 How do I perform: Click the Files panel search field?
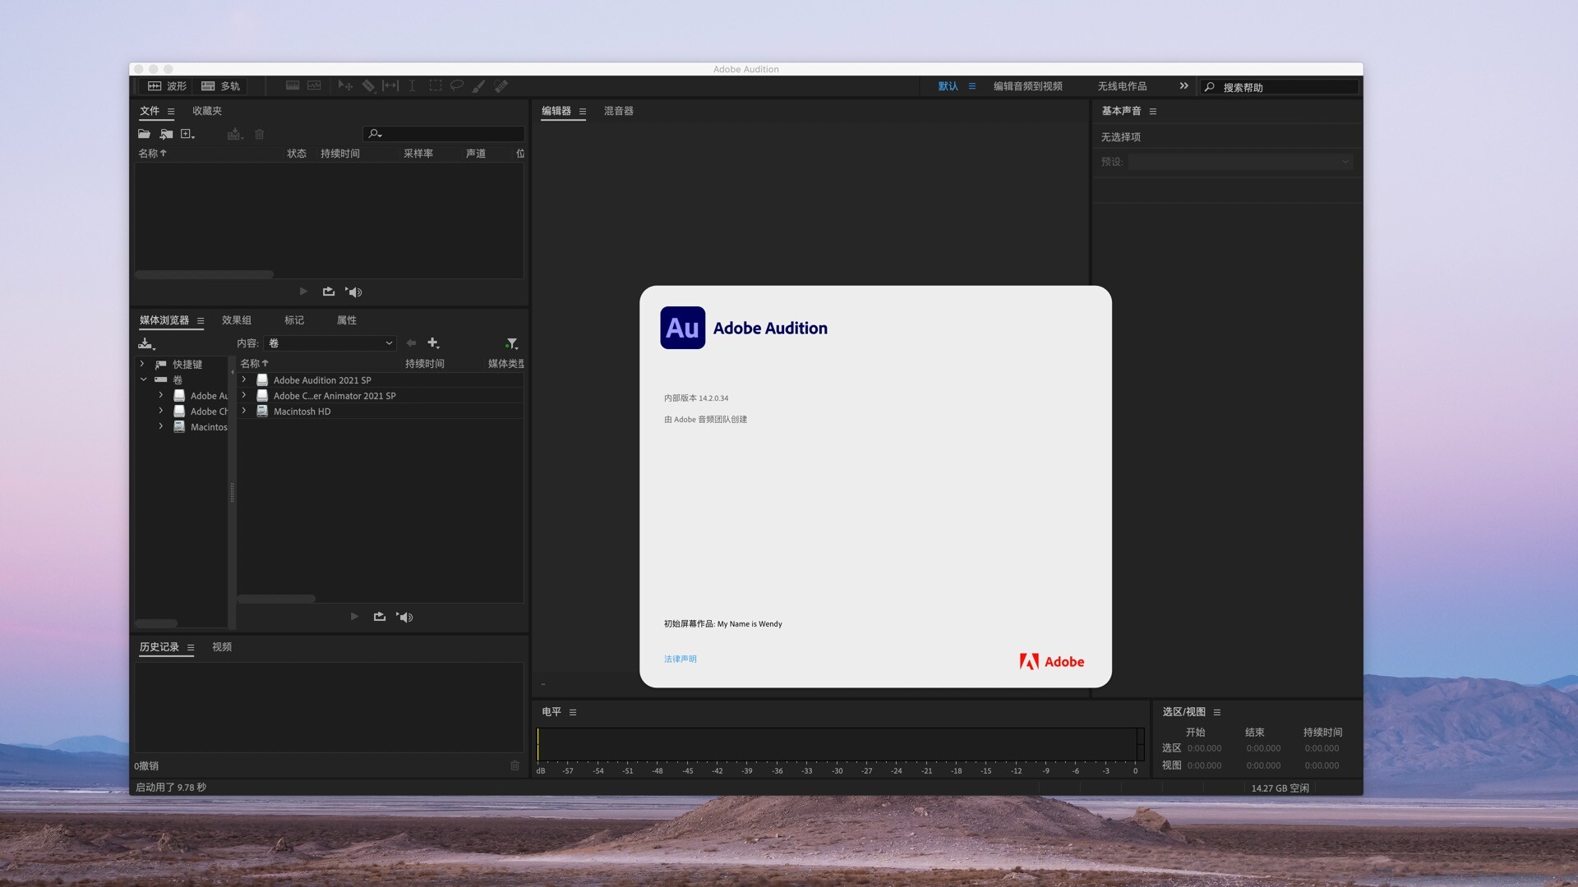tap(444, 134)
